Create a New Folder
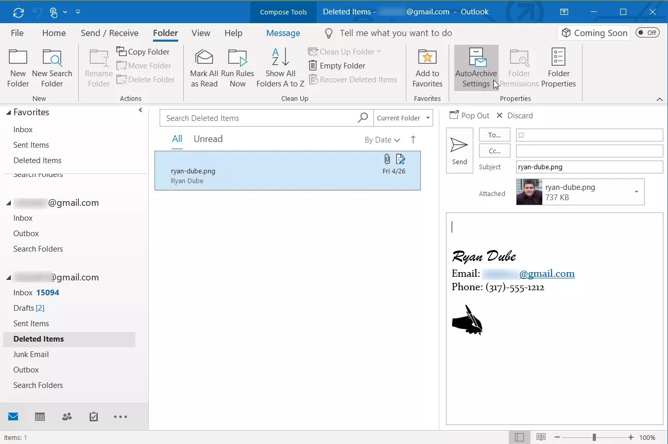 tap(18, 68)
